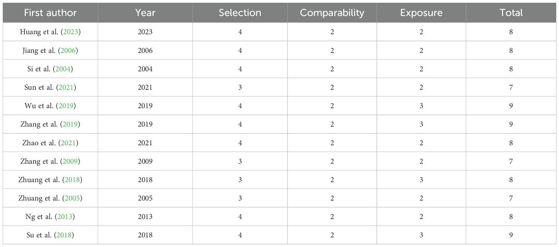Follow the Ng et al. 2013 citation link

coord(65,217)
